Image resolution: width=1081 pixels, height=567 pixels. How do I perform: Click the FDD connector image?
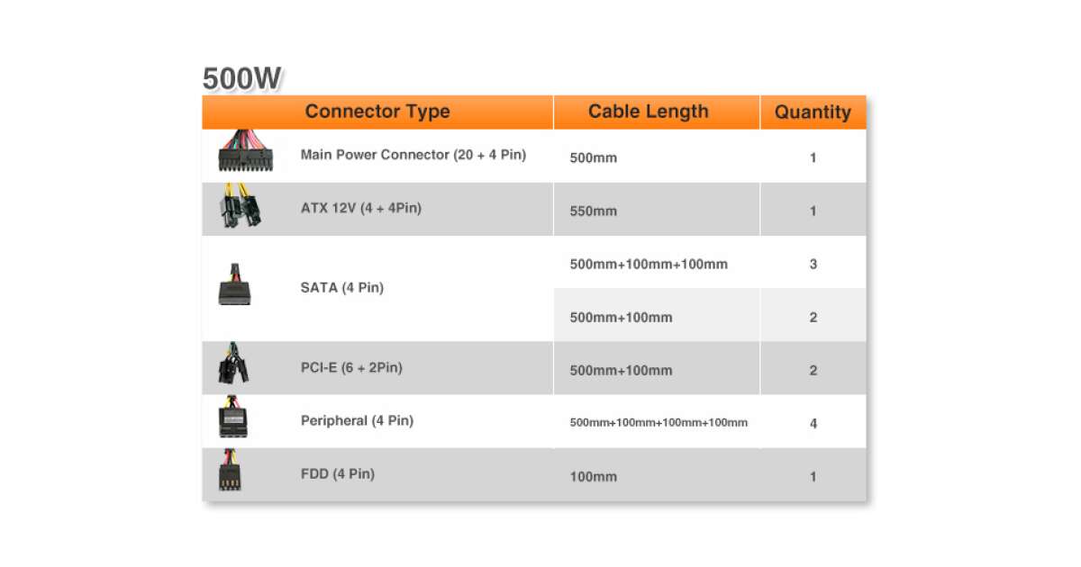[231, 471]
